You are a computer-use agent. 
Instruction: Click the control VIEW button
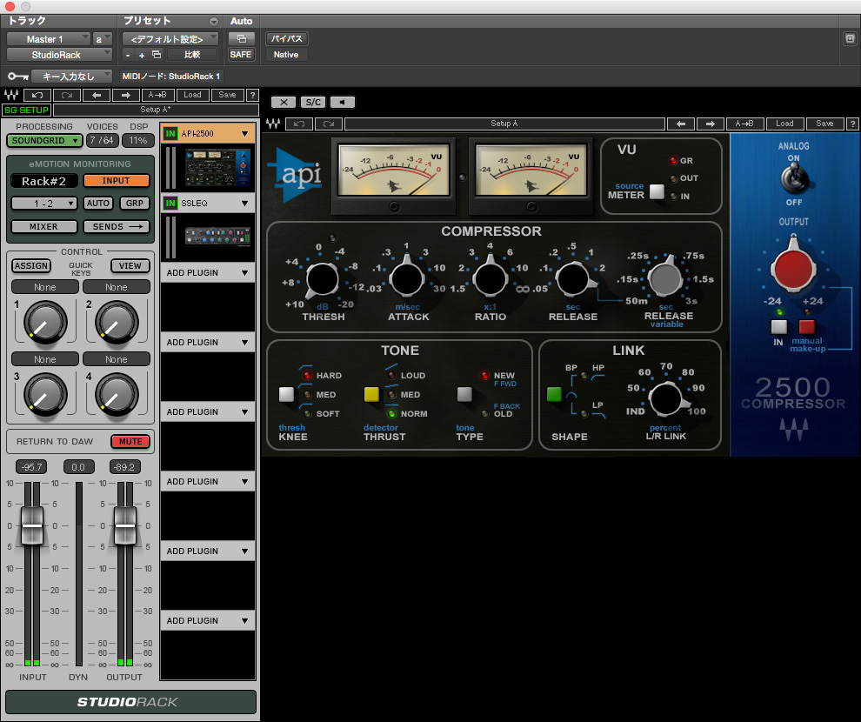click(130, 265)
